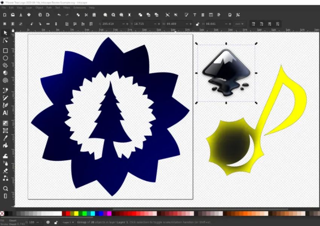The width and height of the screenshot is (320, 226).
Task: Click the New document icon
Action: (5, 15)
